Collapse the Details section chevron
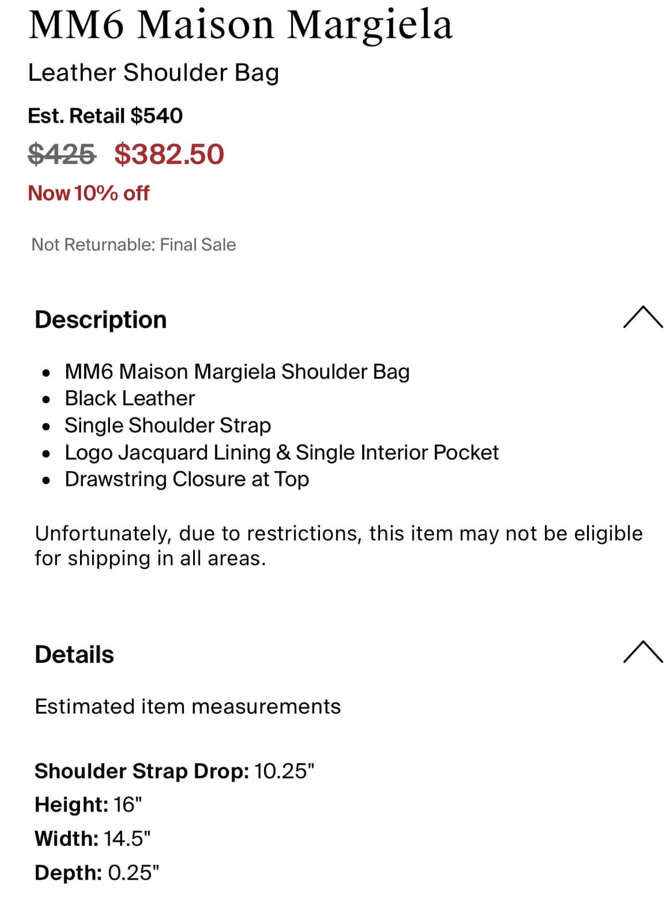 pyautogui.click(x=642, y=652)
